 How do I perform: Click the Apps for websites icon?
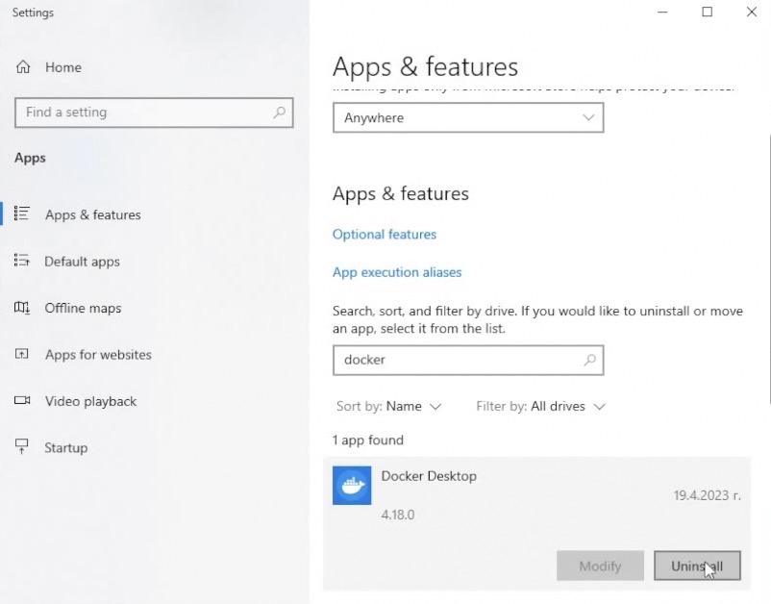(22, 354)
